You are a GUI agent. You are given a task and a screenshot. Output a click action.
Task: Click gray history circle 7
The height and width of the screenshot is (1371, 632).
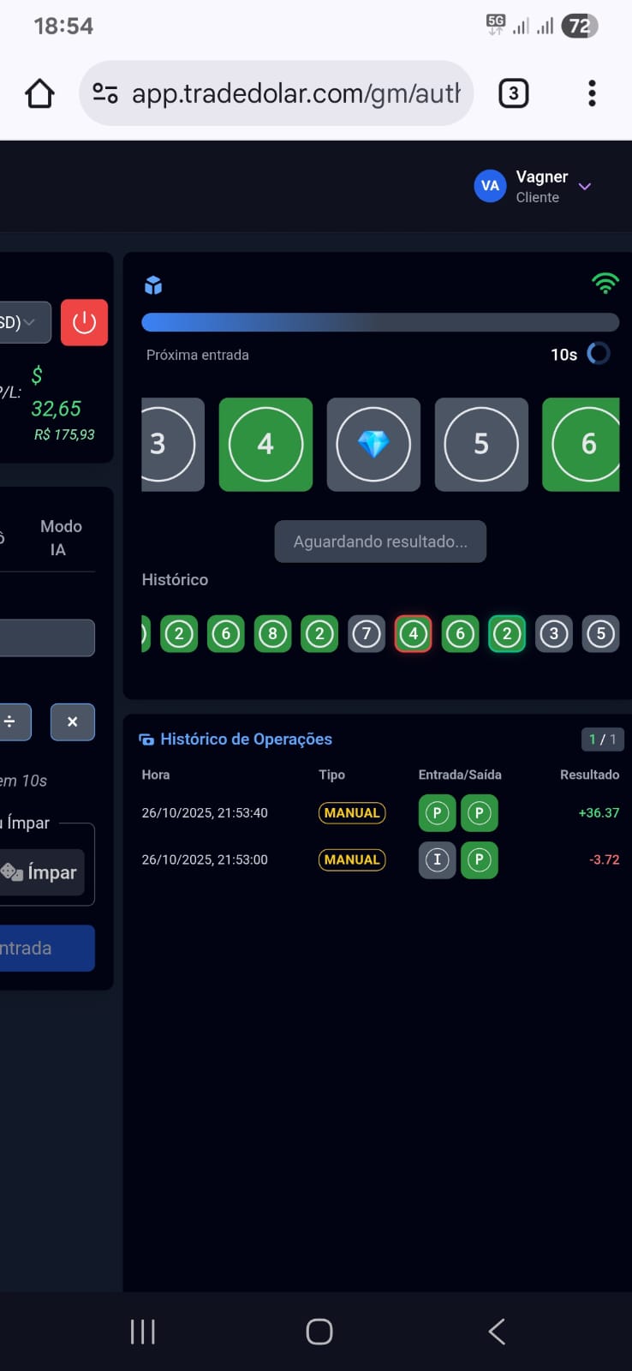pos(367,634)
